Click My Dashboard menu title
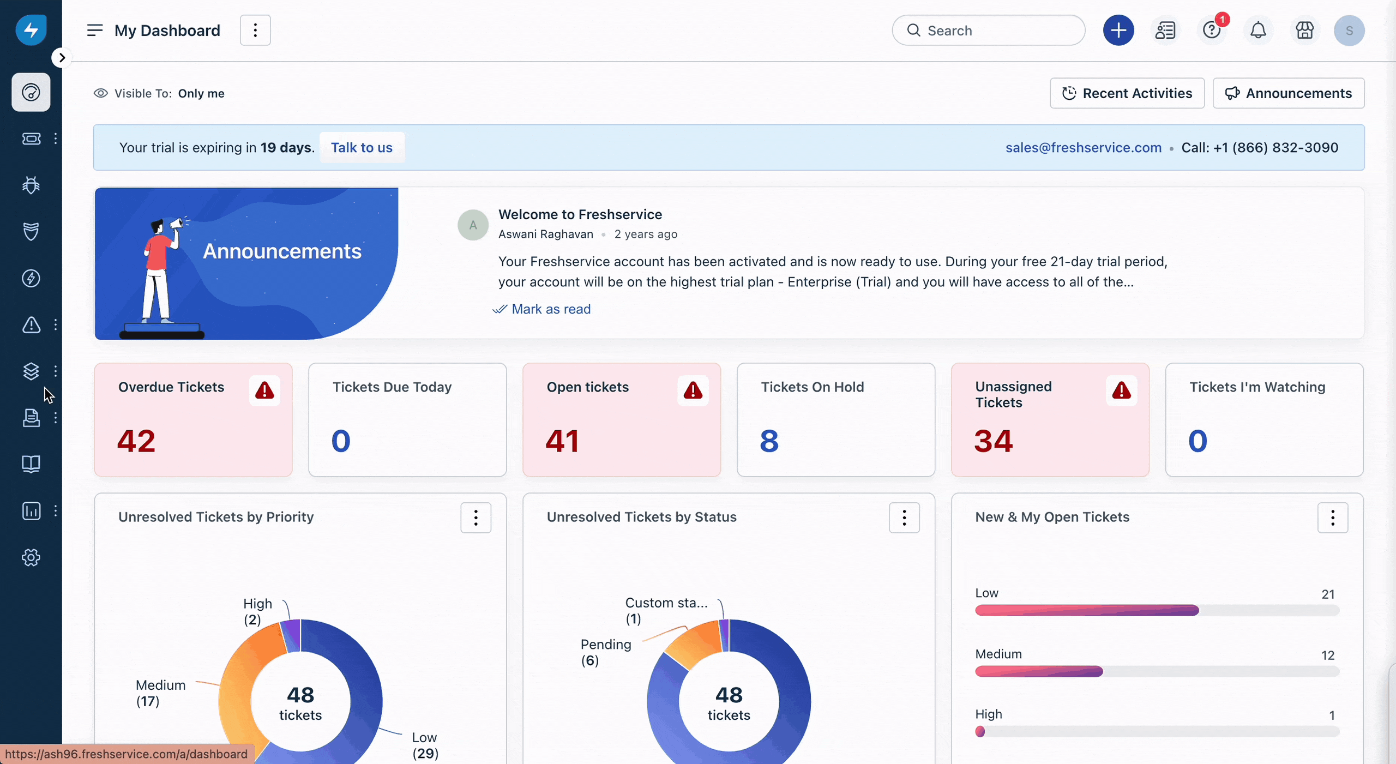This screenshot has height=764, width=1396. tap(167, 30)
